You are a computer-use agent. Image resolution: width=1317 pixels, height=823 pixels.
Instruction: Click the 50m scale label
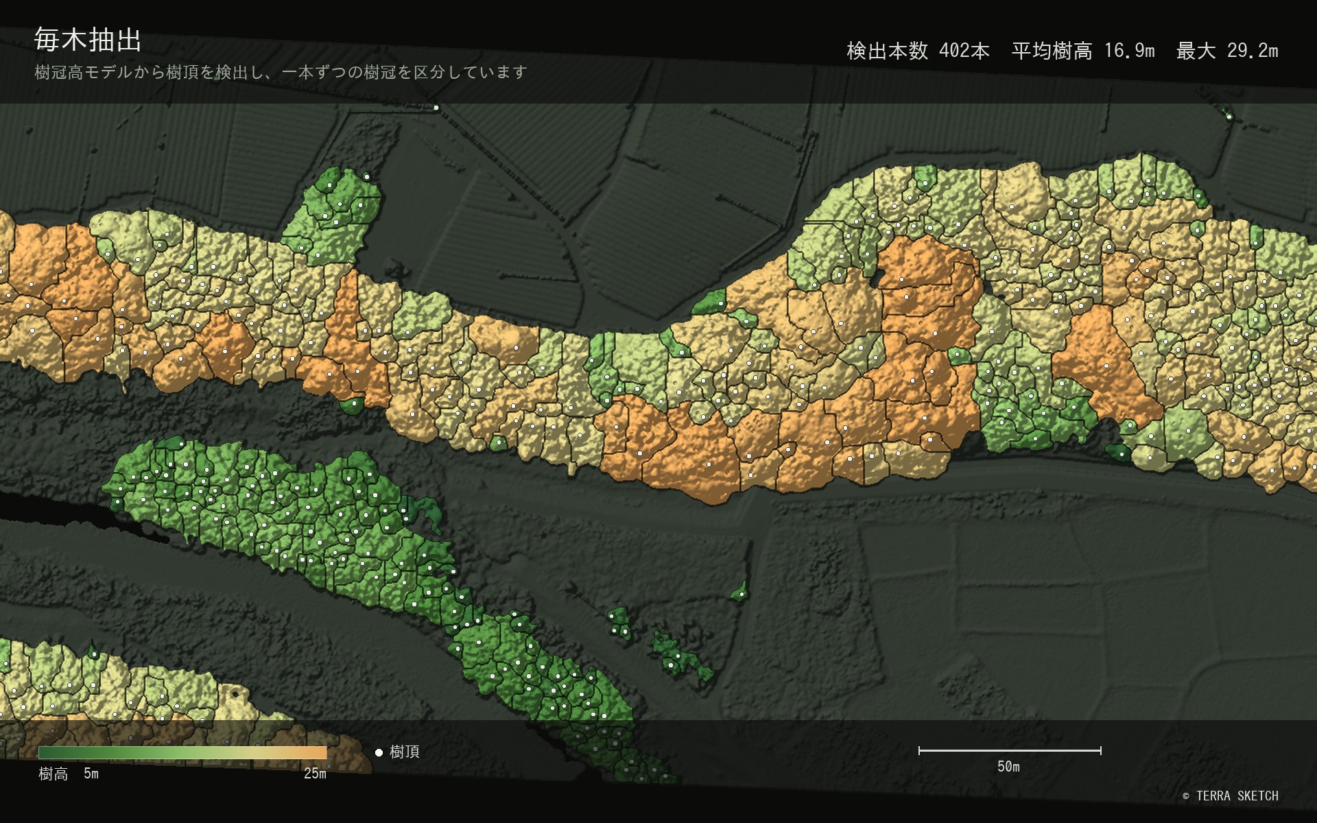point(1008,767)
